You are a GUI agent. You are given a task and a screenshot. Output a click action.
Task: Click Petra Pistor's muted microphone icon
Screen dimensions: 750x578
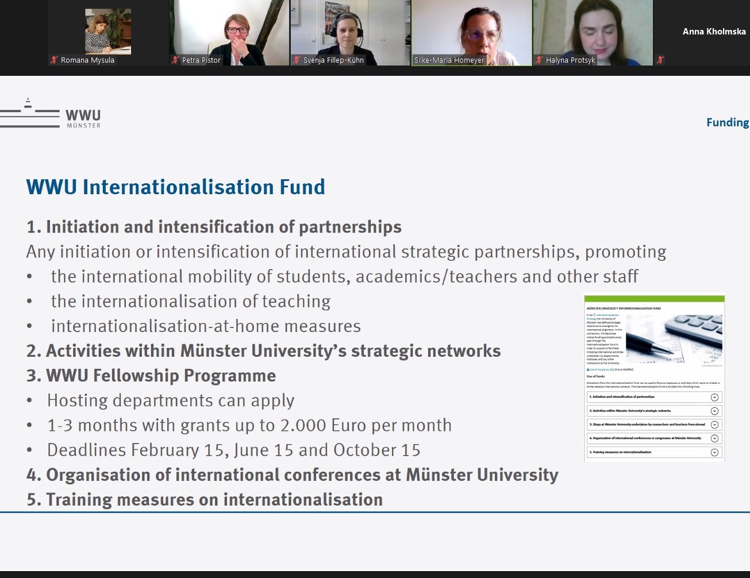click(x=175, y=60)
